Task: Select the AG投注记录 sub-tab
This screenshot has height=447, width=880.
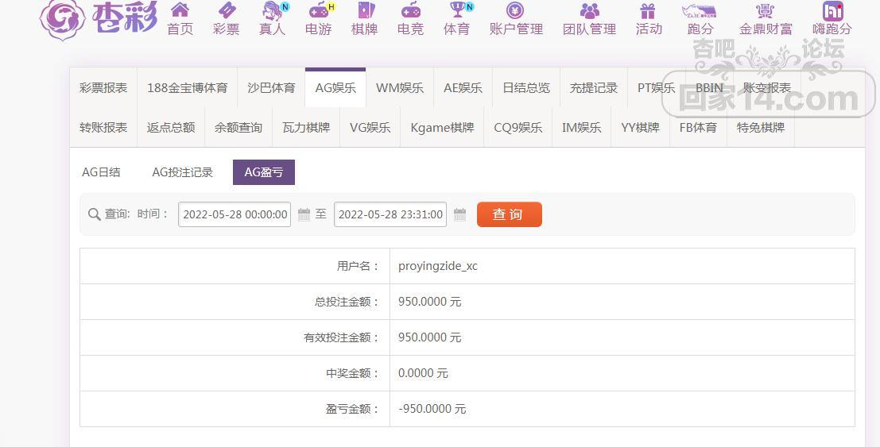Action: click(x=183, y=172)
